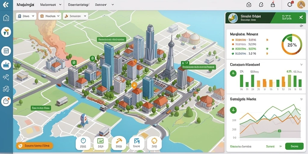Open the second top menu dropdown

(x=51, y=5)
